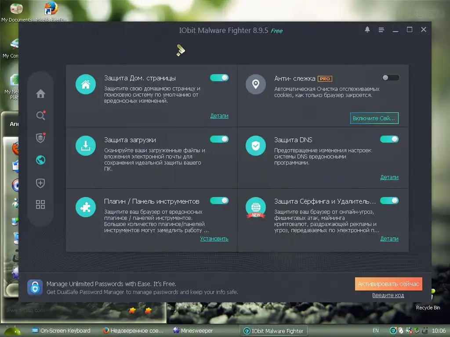Screen dimensions: 450x337
Task: Open the My Documents desktop icon
Action: coord(17,11)
